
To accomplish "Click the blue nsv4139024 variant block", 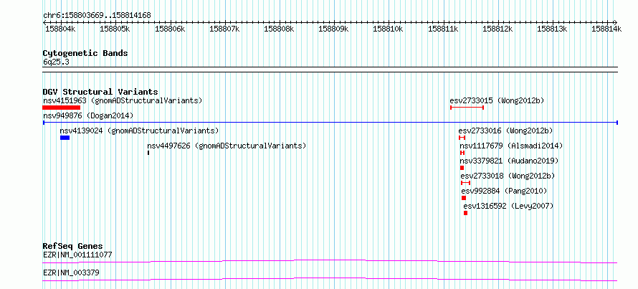I will (65, 138).
